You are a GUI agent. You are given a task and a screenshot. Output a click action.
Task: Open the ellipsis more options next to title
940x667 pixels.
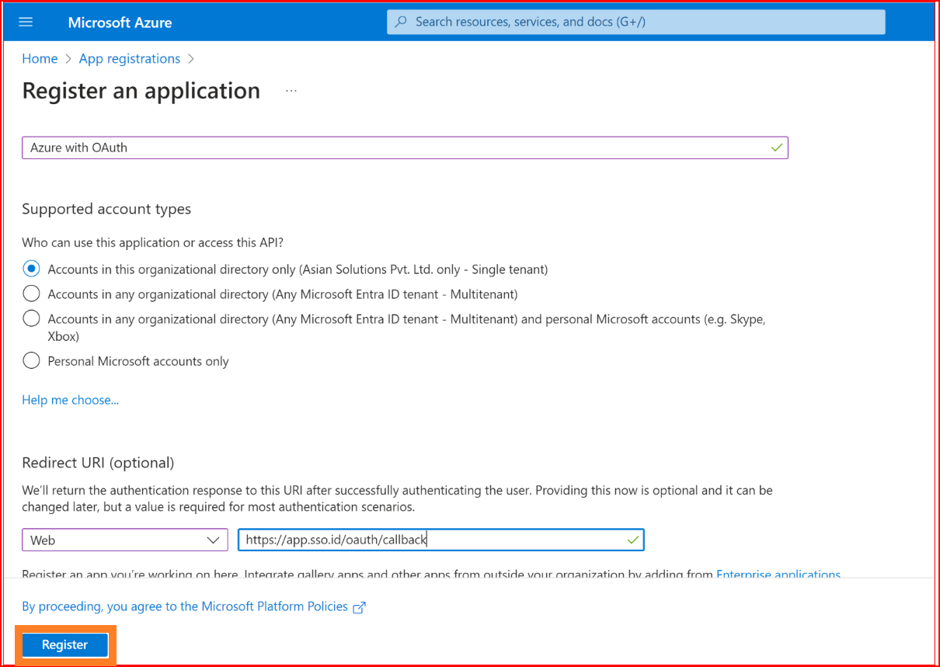coord(291,91)
